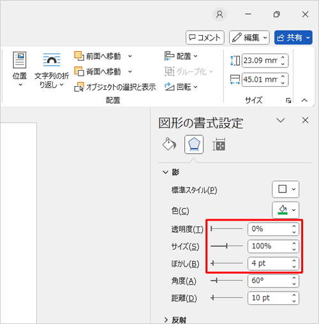Click the コメント button
The height and width of the screenshot is (324, 319).
[x=205, y=38]
